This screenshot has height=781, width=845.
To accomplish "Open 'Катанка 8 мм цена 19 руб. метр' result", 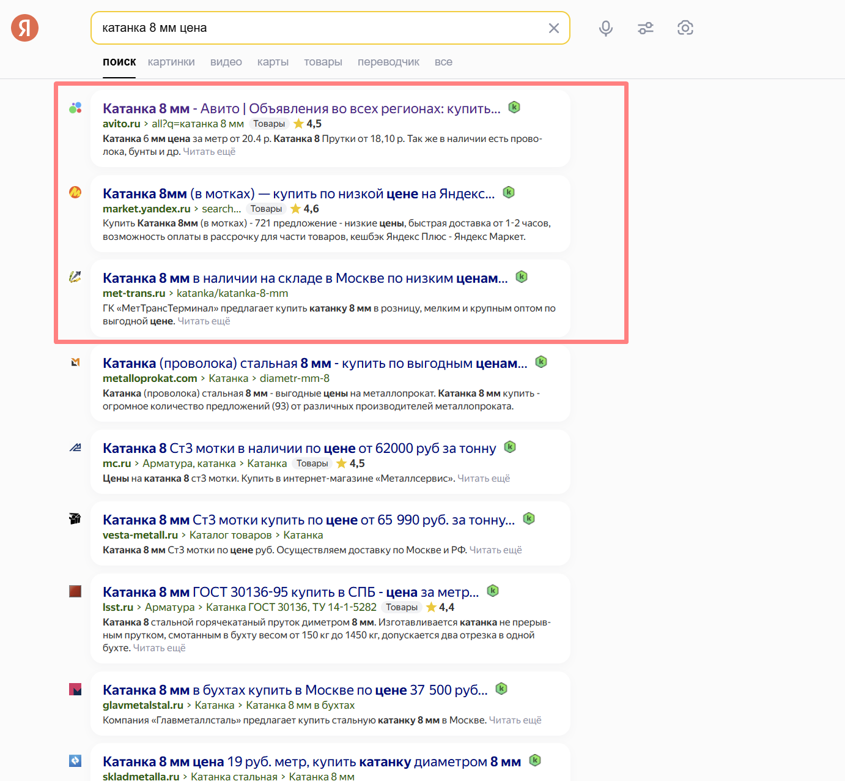I will point(312,761).
